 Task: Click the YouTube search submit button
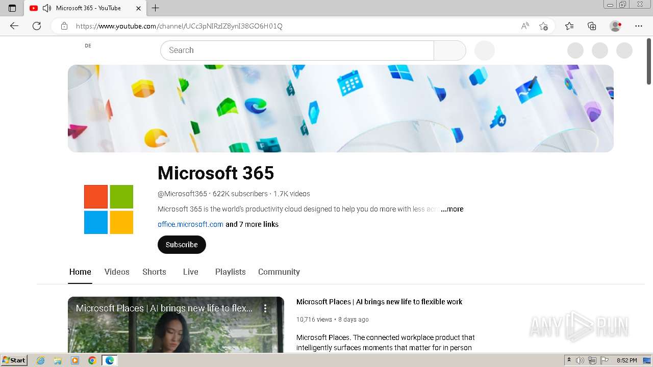pos(450,50)
